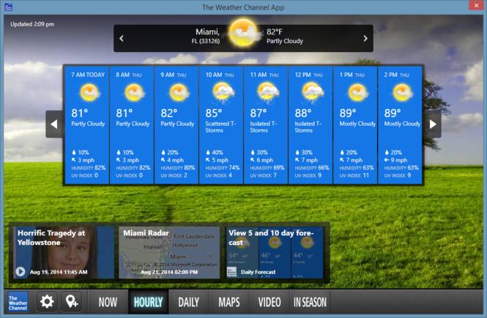Open Horrific Tragedy at Yellowstone tile
487x318 pixels.
[64, 253]
